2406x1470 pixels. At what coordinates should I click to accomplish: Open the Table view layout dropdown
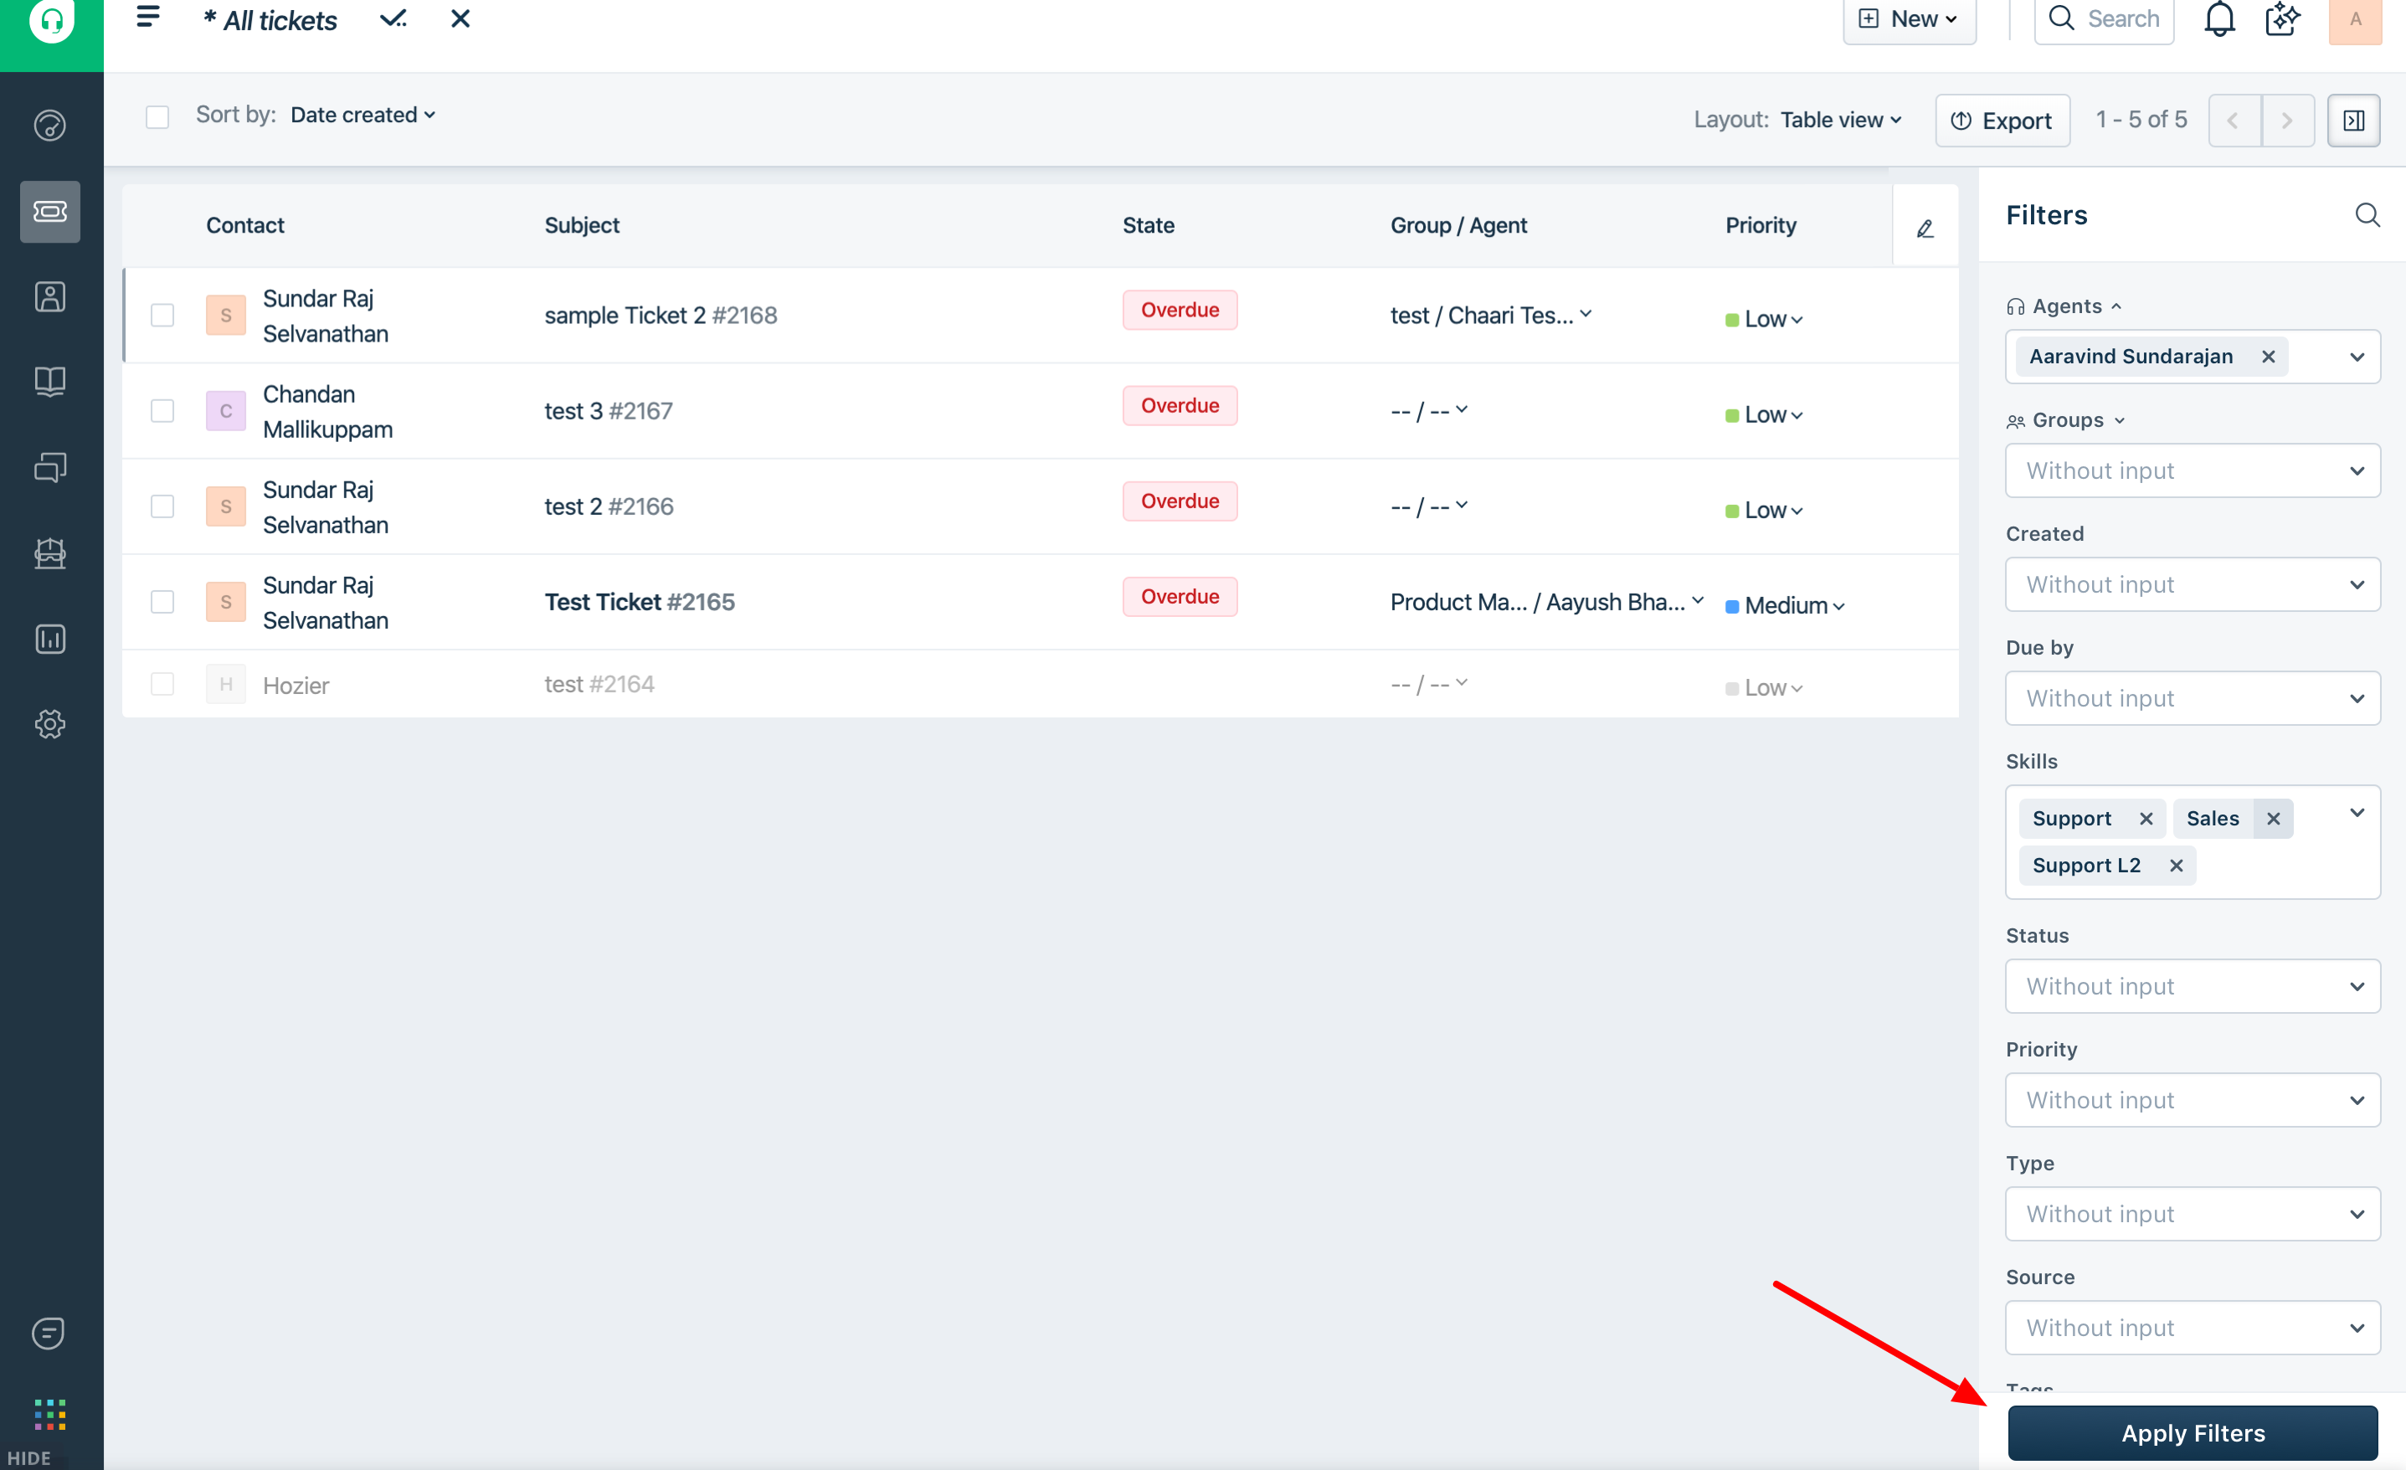point(1841,121)
